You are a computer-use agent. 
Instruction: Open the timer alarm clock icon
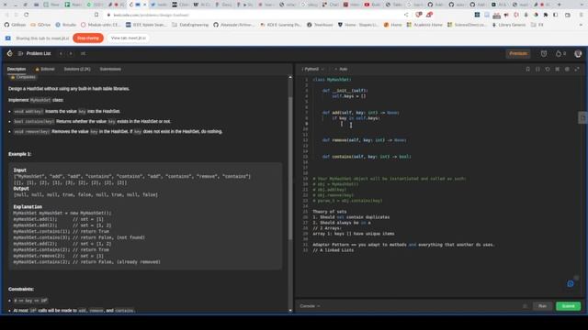click(544, 53)
